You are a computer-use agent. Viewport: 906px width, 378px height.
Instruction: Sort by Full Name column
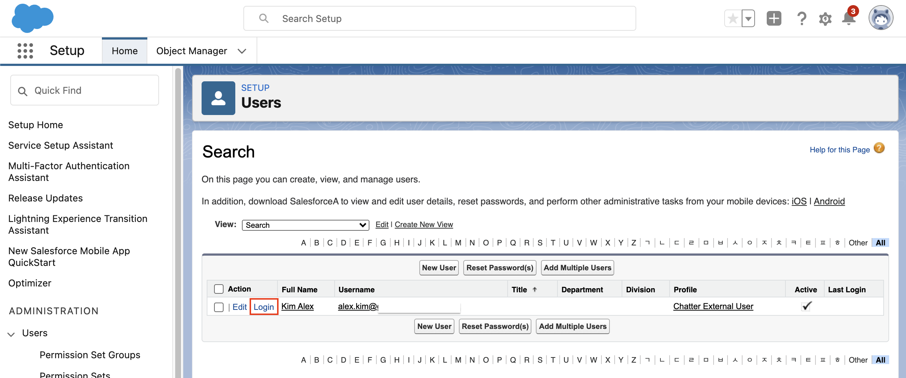(299, 290)
